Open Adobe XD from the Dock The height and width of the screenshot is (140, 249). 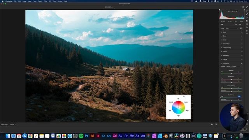[x=115, y=136]
